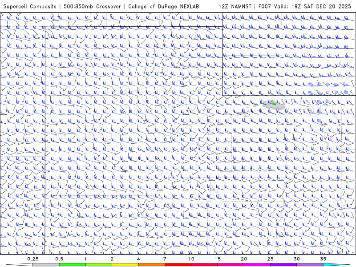Click the '20' legend value label

tap(244, 259)
